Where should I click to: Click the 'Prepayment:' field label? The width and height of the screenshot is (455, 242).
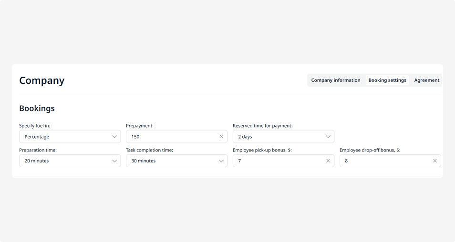[139, 126]
